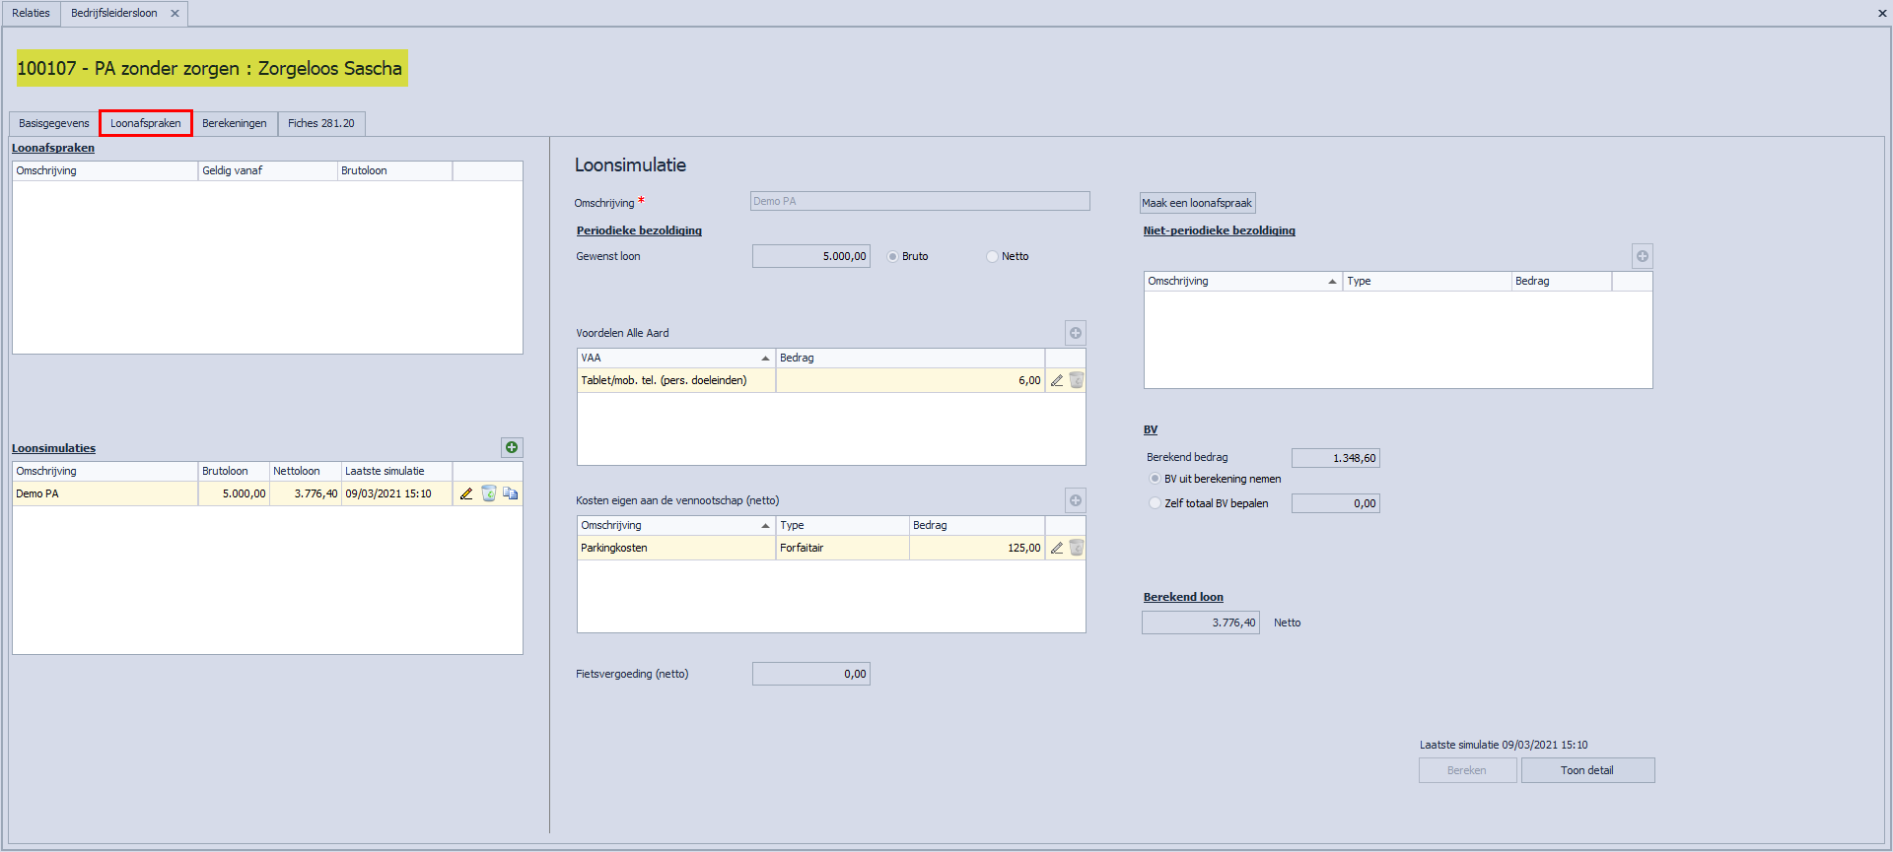Select the Bruto radio option
1893x852 pixels.
pos(892,257)
